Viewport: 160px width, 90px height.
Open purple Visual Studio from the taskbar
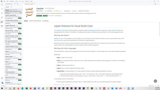[x=39, y=88]
